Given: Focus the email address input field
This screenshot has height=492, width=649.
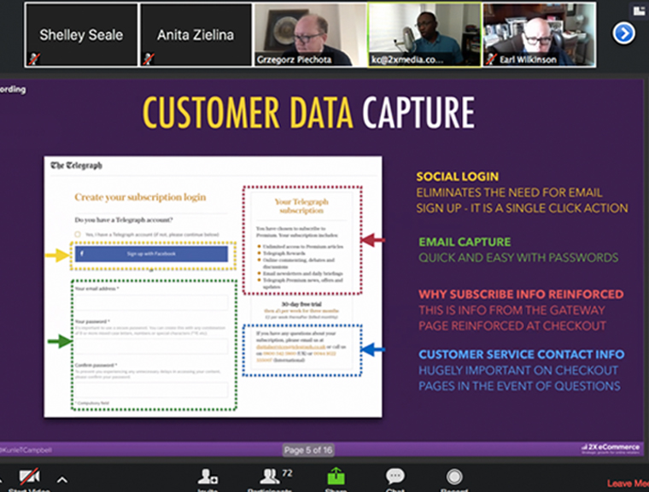Looking at the screenshot, I should coord(151,302).
